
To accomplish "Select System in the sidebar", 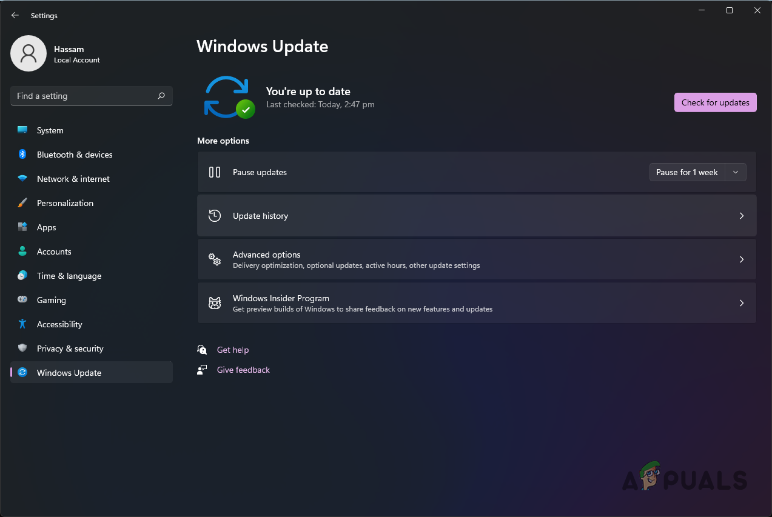I will 50,130.
